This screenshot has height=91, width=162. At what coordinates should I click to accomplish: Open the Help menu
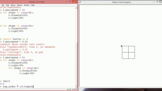pyautogui.click(x=33, y=5)
